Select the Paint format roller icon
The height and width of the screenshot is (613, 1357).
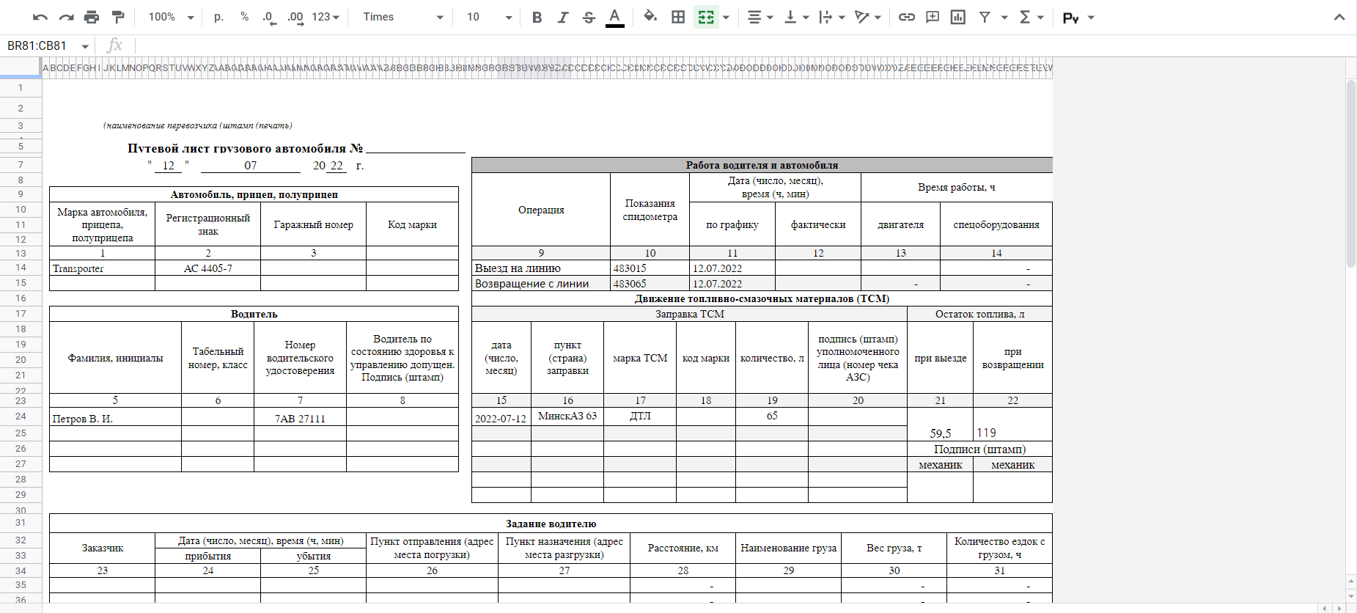point(117,17)
